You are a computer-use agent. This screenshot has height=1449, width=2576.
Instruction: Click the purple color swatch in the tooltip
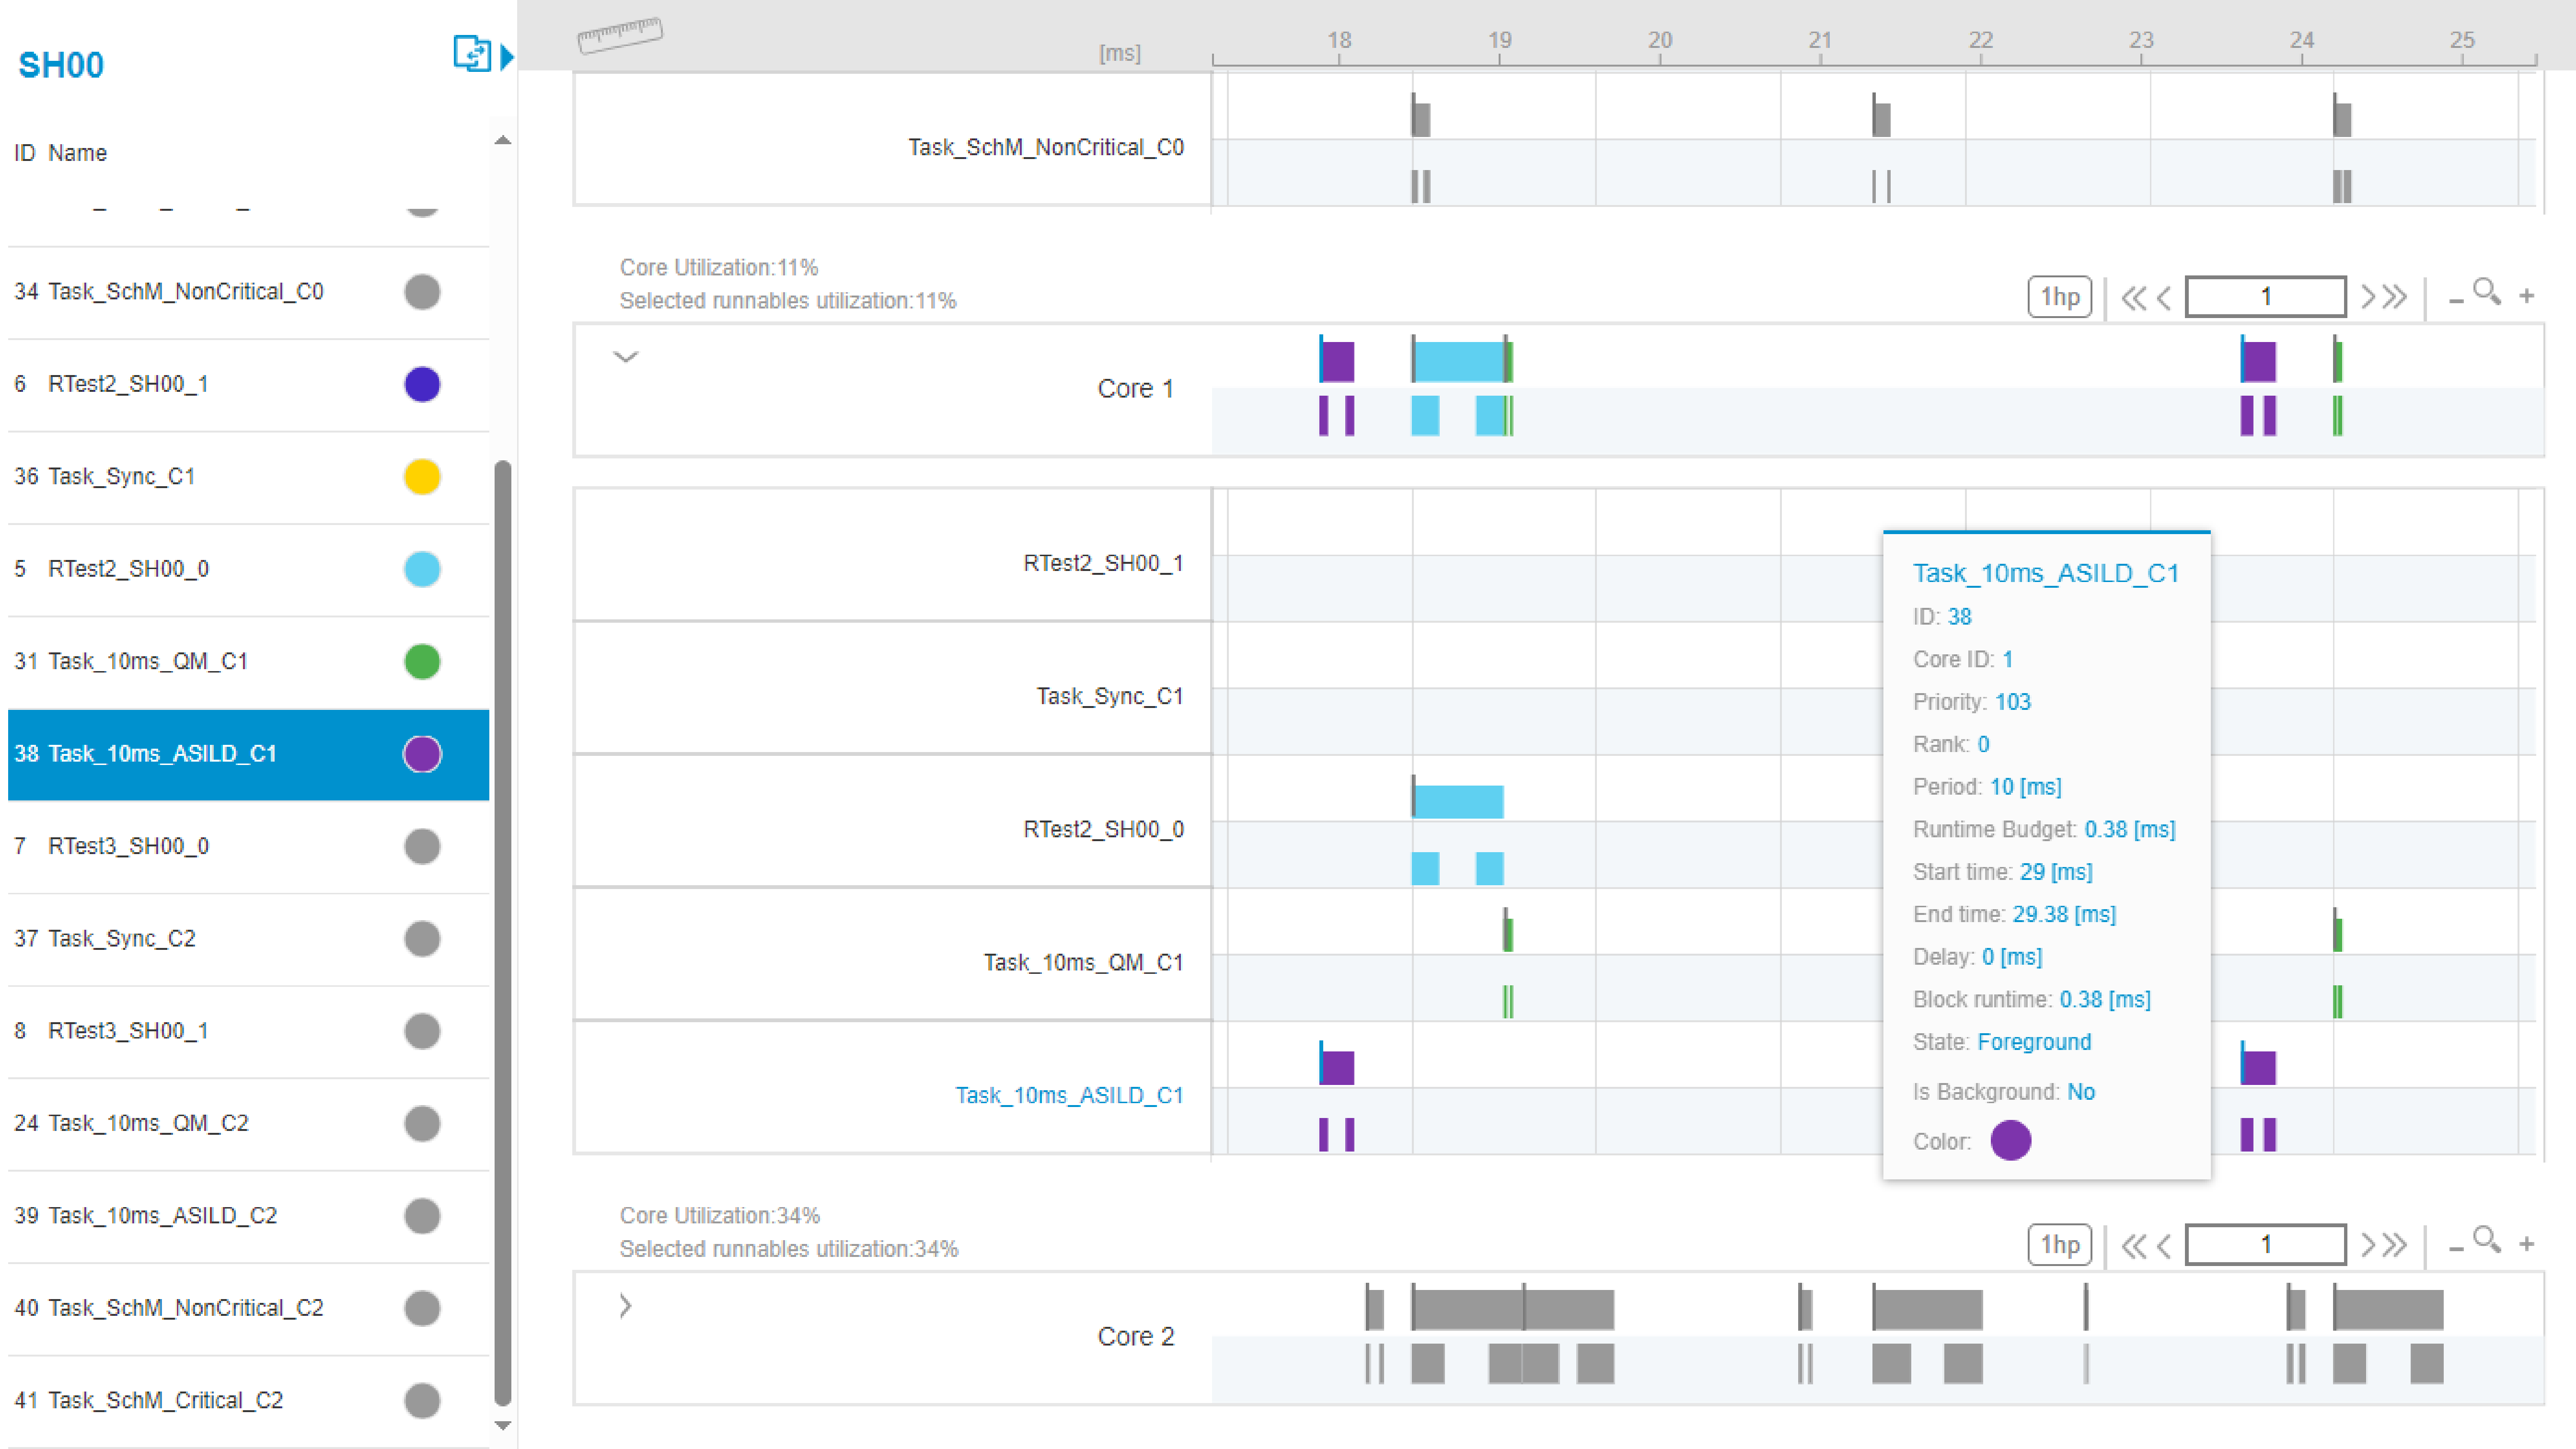tap(2011, 1140)
